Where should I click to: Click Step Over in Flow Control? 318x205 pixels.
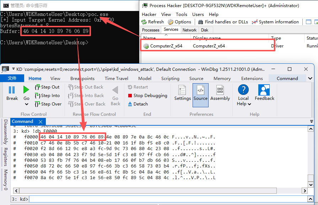coord(48,104)
